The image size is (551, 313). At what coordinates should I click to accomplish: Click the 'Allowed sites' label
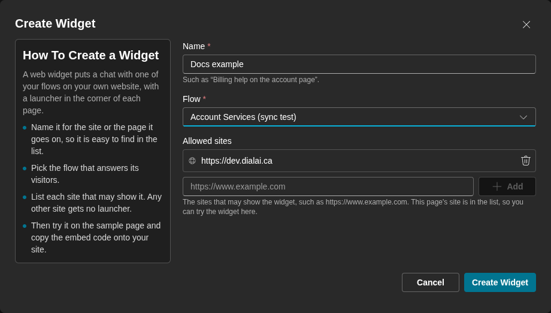point(207,141)
